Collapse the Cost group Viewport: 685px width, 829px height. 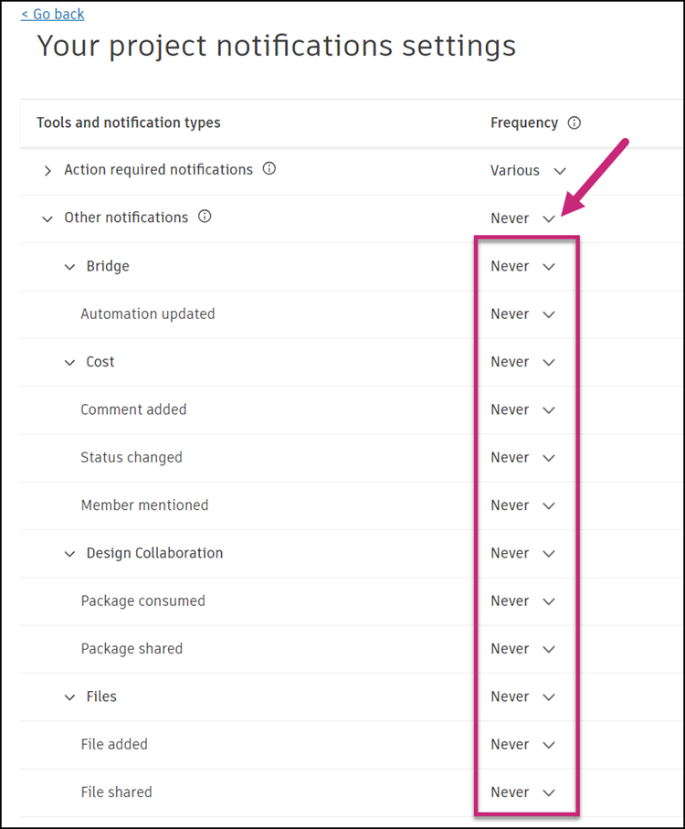(70, 363)
